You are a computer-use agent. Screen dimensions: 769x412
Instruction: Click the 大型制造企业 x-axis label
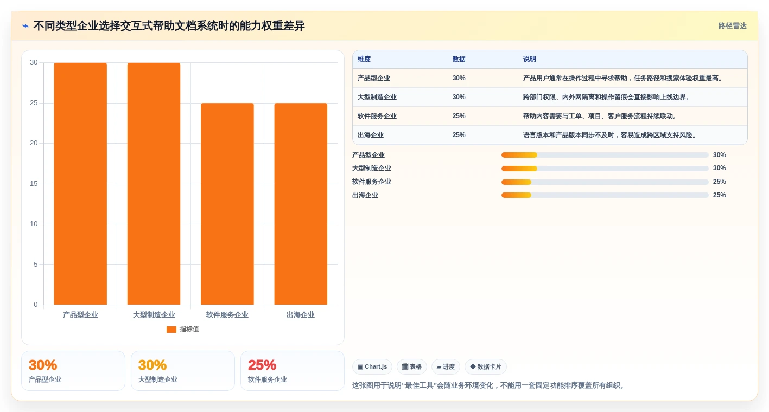tap(154, 315)
